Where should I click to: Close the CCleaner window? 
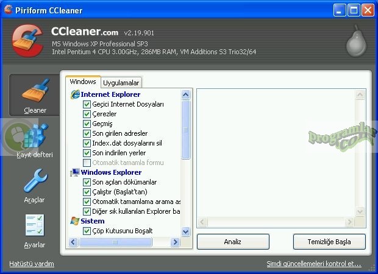click(x=368, y=10)
